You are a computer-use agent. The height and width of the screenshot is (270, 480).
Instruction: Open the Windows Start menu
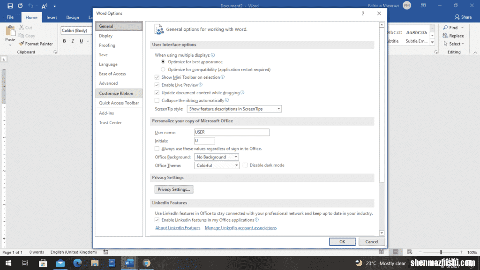point(8,263)
